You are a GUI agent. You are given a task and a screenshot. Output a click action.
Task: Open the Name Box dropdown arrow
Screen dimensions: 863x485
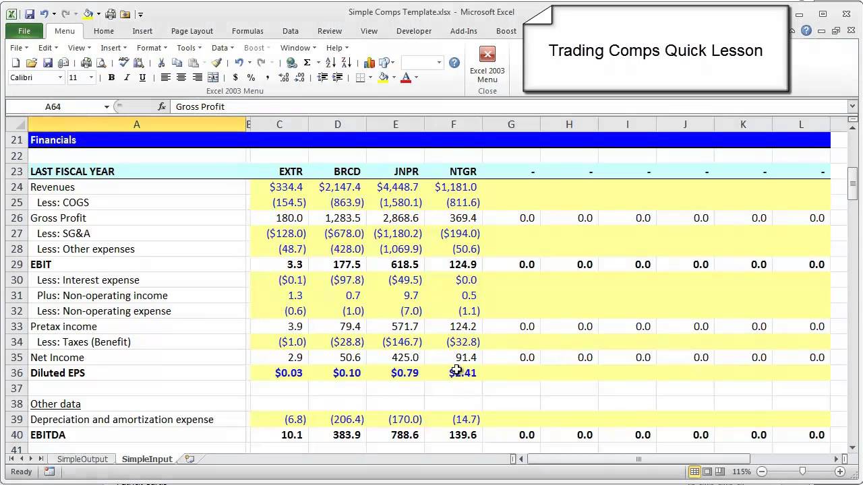(107, 106)
